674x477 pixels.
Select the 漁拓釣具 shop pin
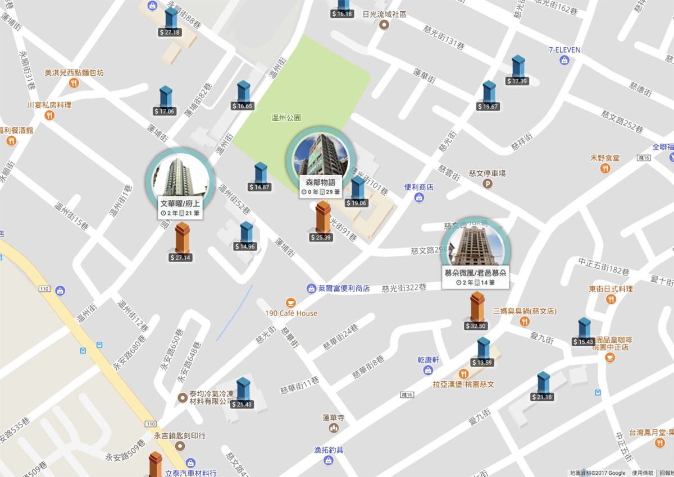[329, 461]
